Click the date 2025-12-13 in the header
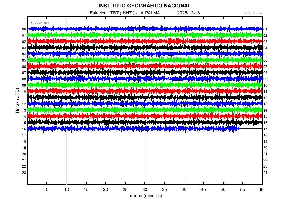Screen dimensions: 283x212 point(188,13)
